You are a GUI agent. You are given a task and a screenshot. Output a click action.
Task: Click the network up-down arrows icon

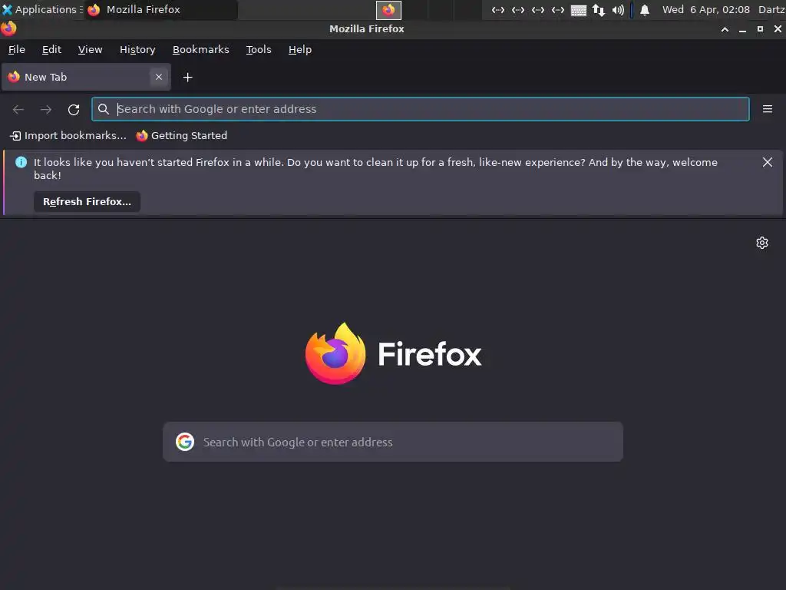click(599, 10)
